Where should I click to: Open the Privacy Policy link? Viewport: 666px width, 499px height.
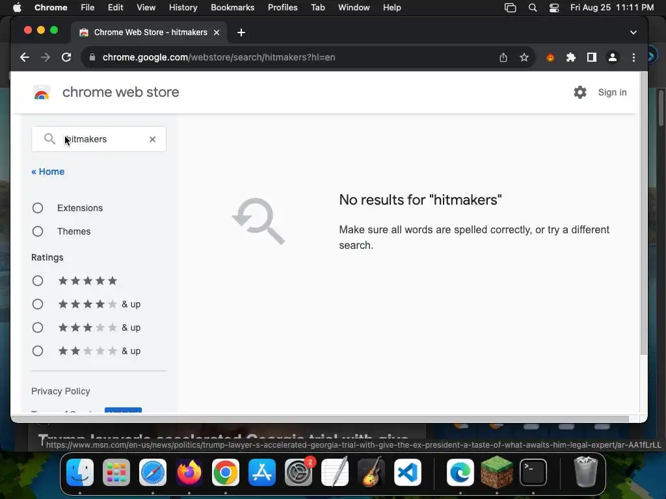(x=60, y=391)
